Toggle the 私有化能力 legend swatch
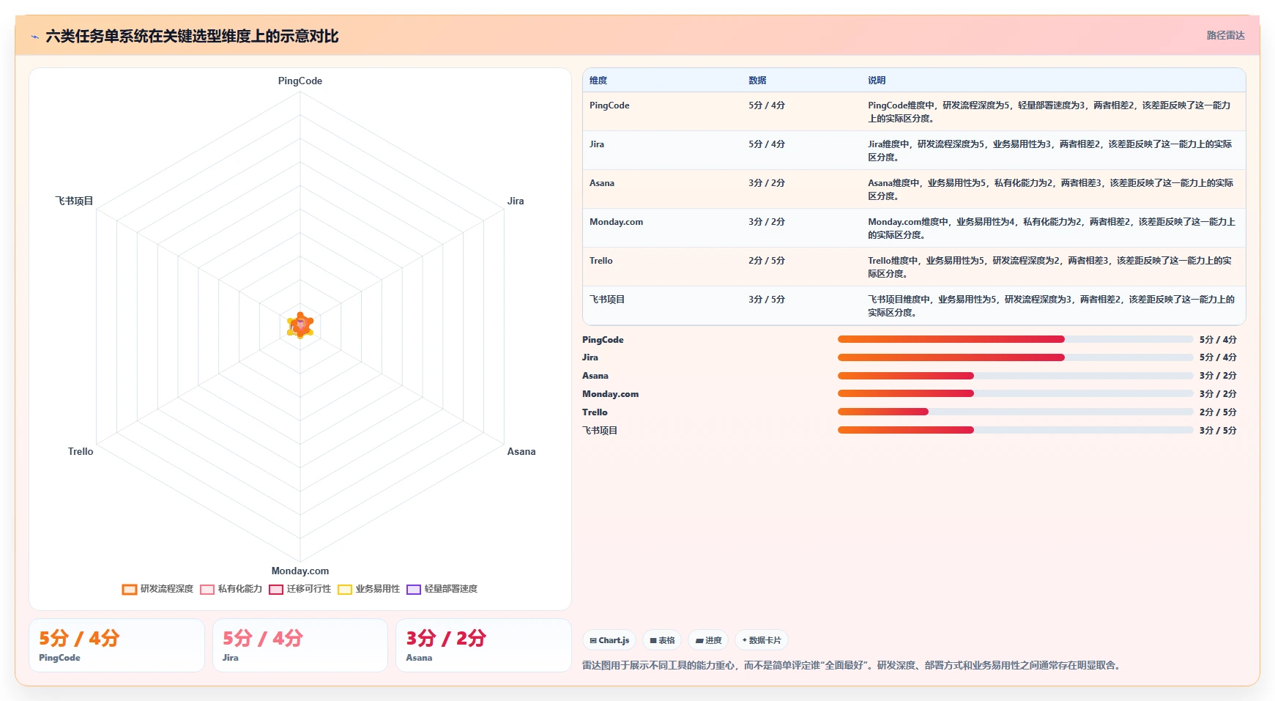 [x=207, y=589]
